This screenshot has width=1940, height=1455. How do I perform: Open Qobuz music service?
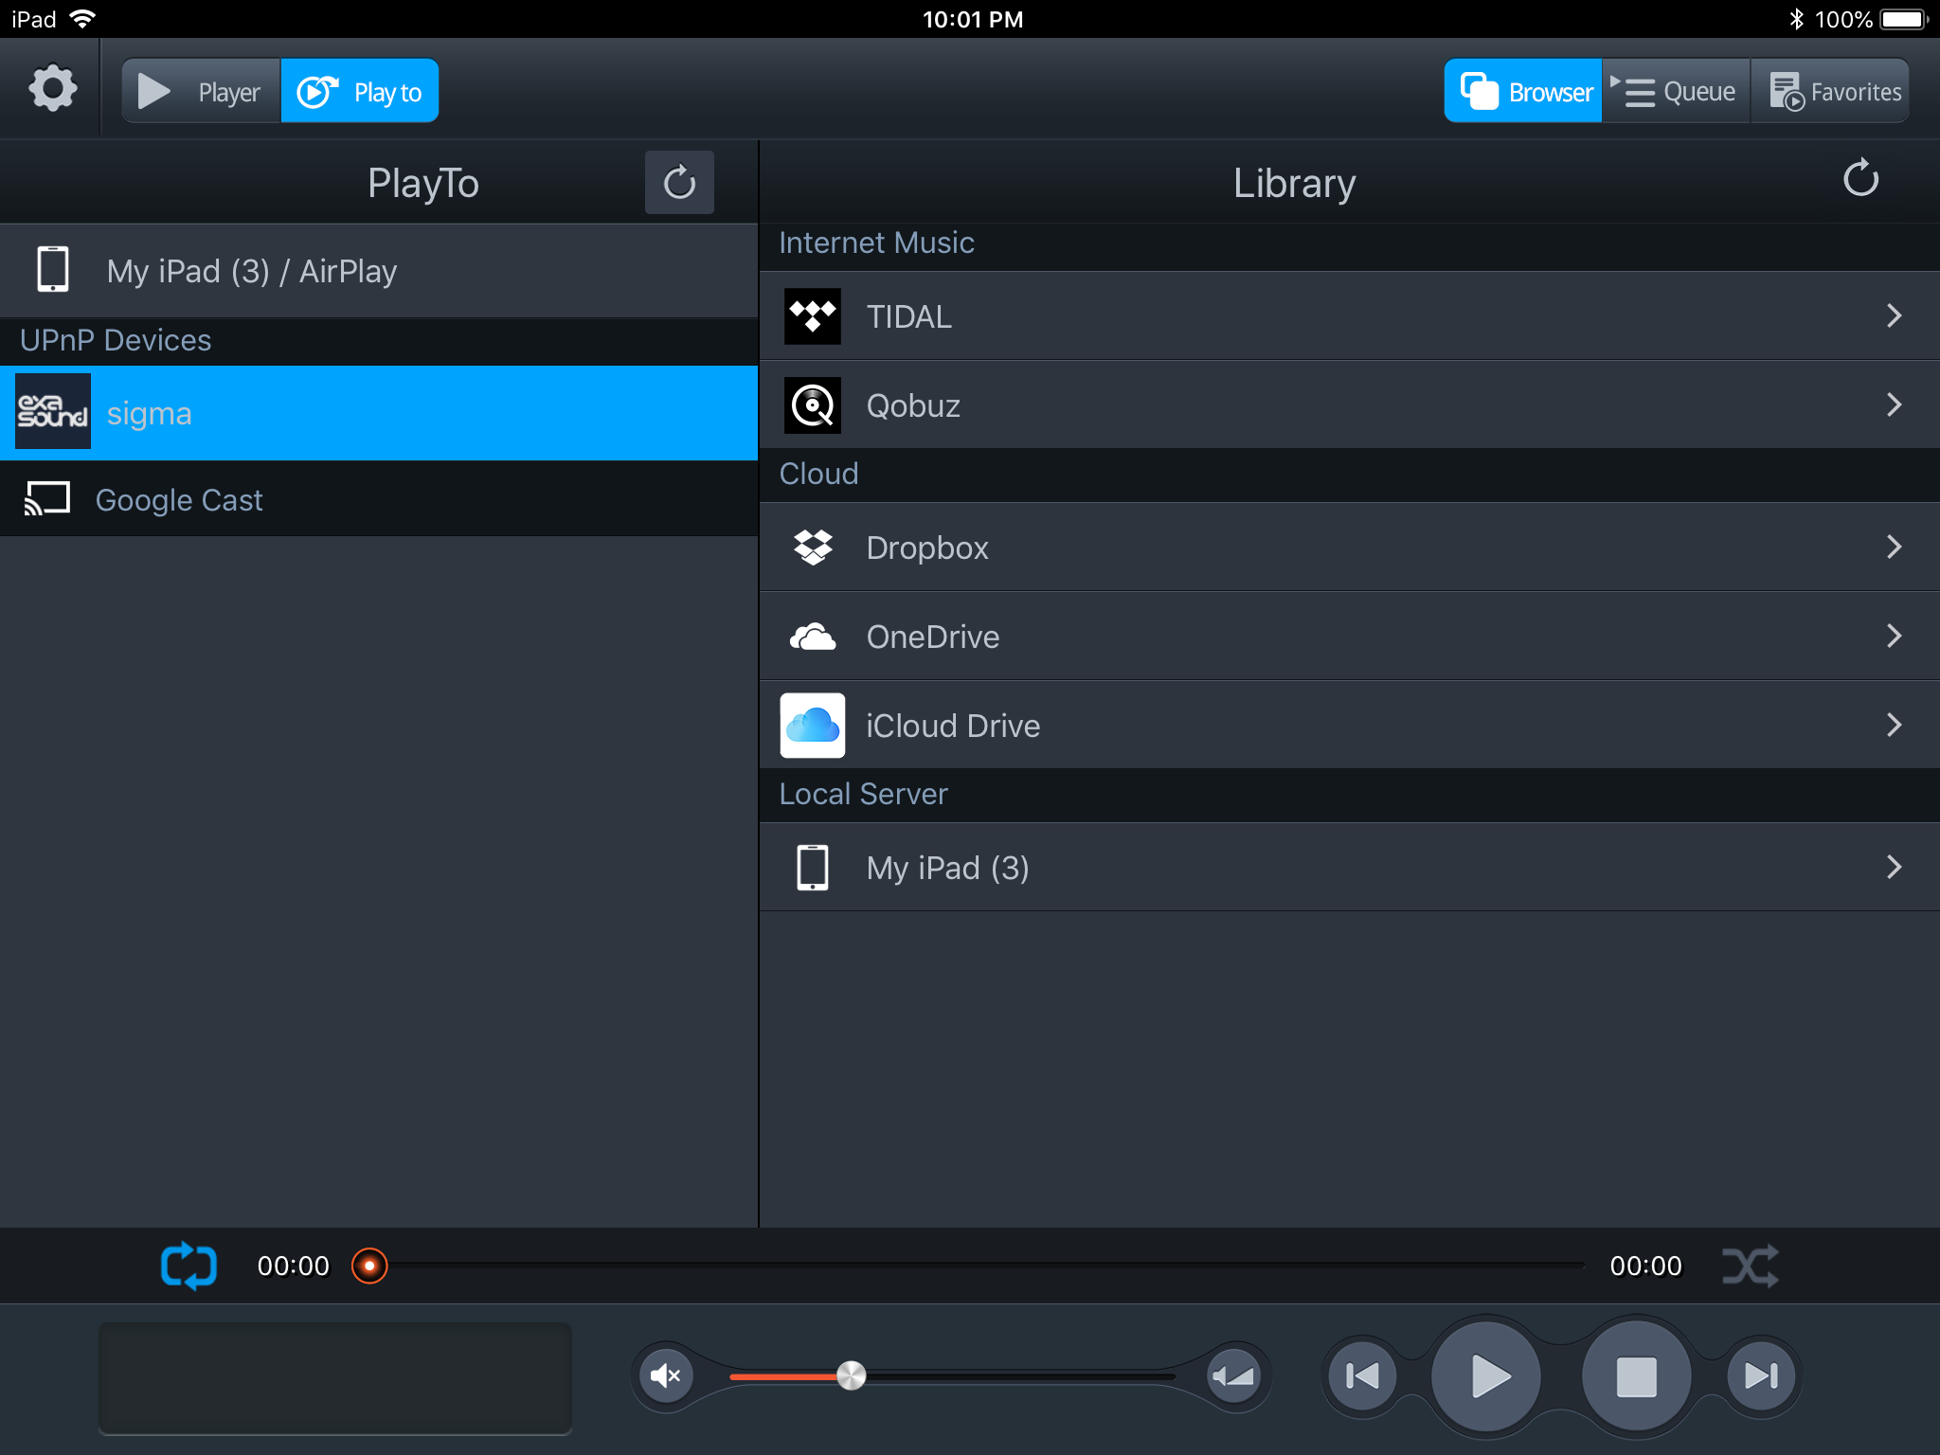tap(1349, 405)
